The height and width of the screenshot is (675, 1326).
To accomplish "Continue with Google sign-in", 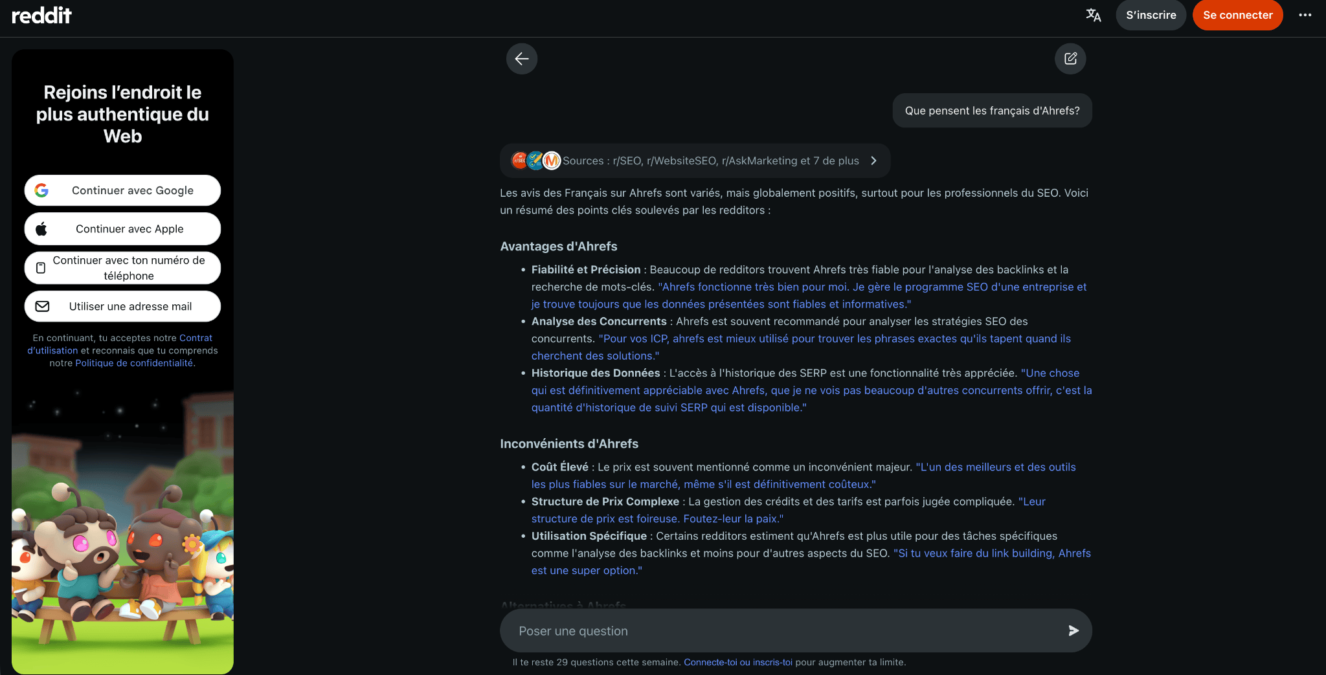I will 122,190.
